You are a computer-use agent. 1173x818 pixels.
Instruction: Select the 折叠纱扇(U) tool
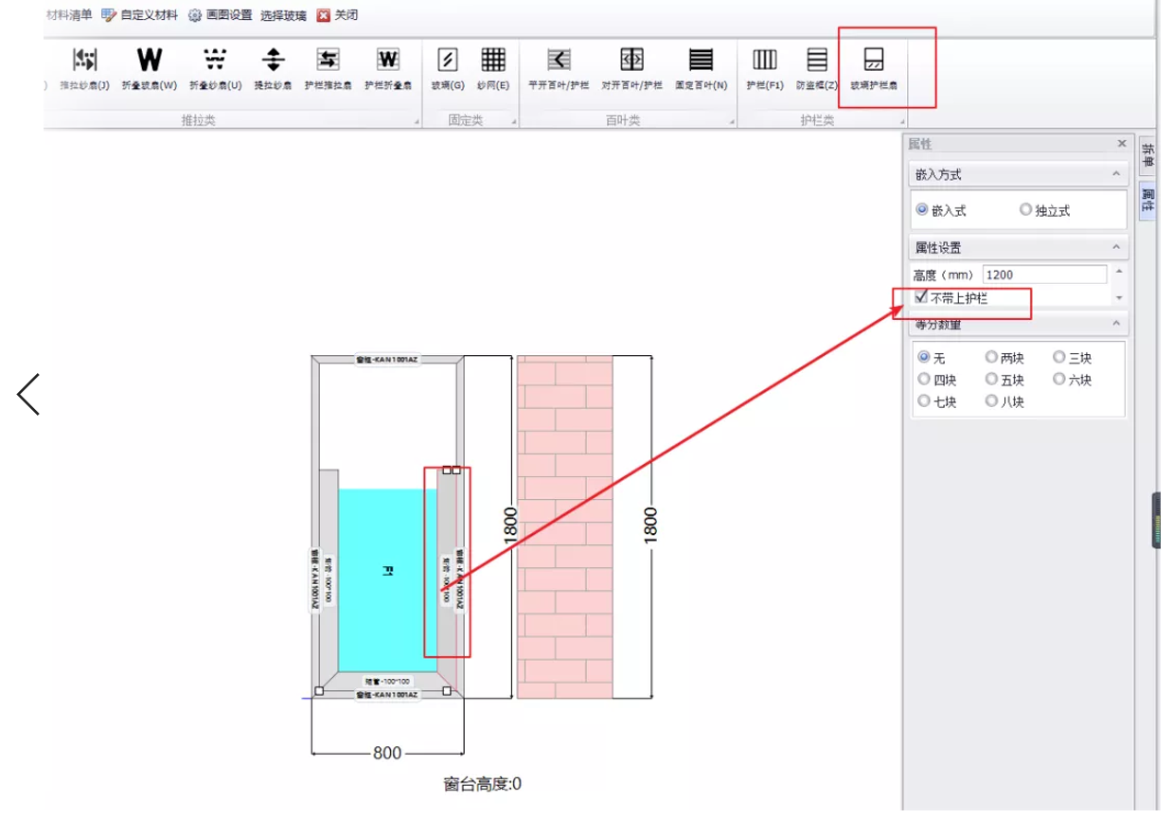click(215, 67)
